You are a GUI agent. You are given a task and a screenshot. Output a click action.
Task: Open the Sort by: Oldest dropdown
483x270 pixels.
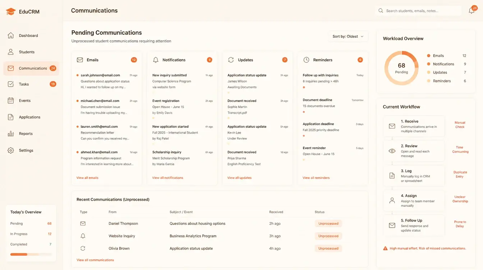click(x=348, y=36)
